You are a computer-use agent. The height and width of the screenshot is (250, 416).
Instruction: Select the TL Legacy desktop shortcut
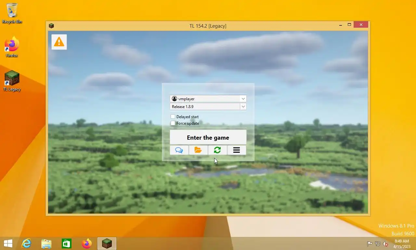[x=12, y=81]
